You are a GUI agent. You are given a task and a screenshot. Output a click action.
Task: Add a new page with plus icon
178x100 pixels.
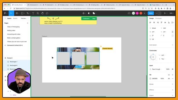point(28,23)
